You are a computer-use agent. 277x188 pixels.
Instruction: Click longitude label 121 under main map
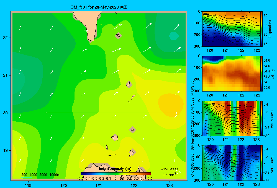(x=99, y=185)
